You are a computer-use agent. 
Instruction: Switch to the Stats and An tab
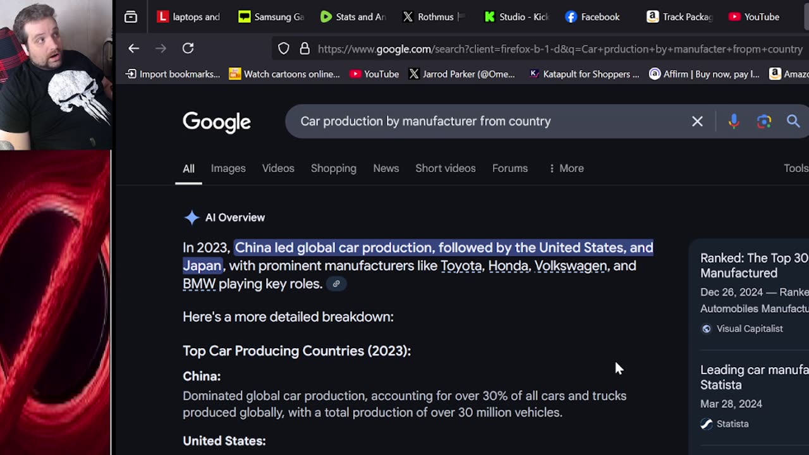[353, 17]
